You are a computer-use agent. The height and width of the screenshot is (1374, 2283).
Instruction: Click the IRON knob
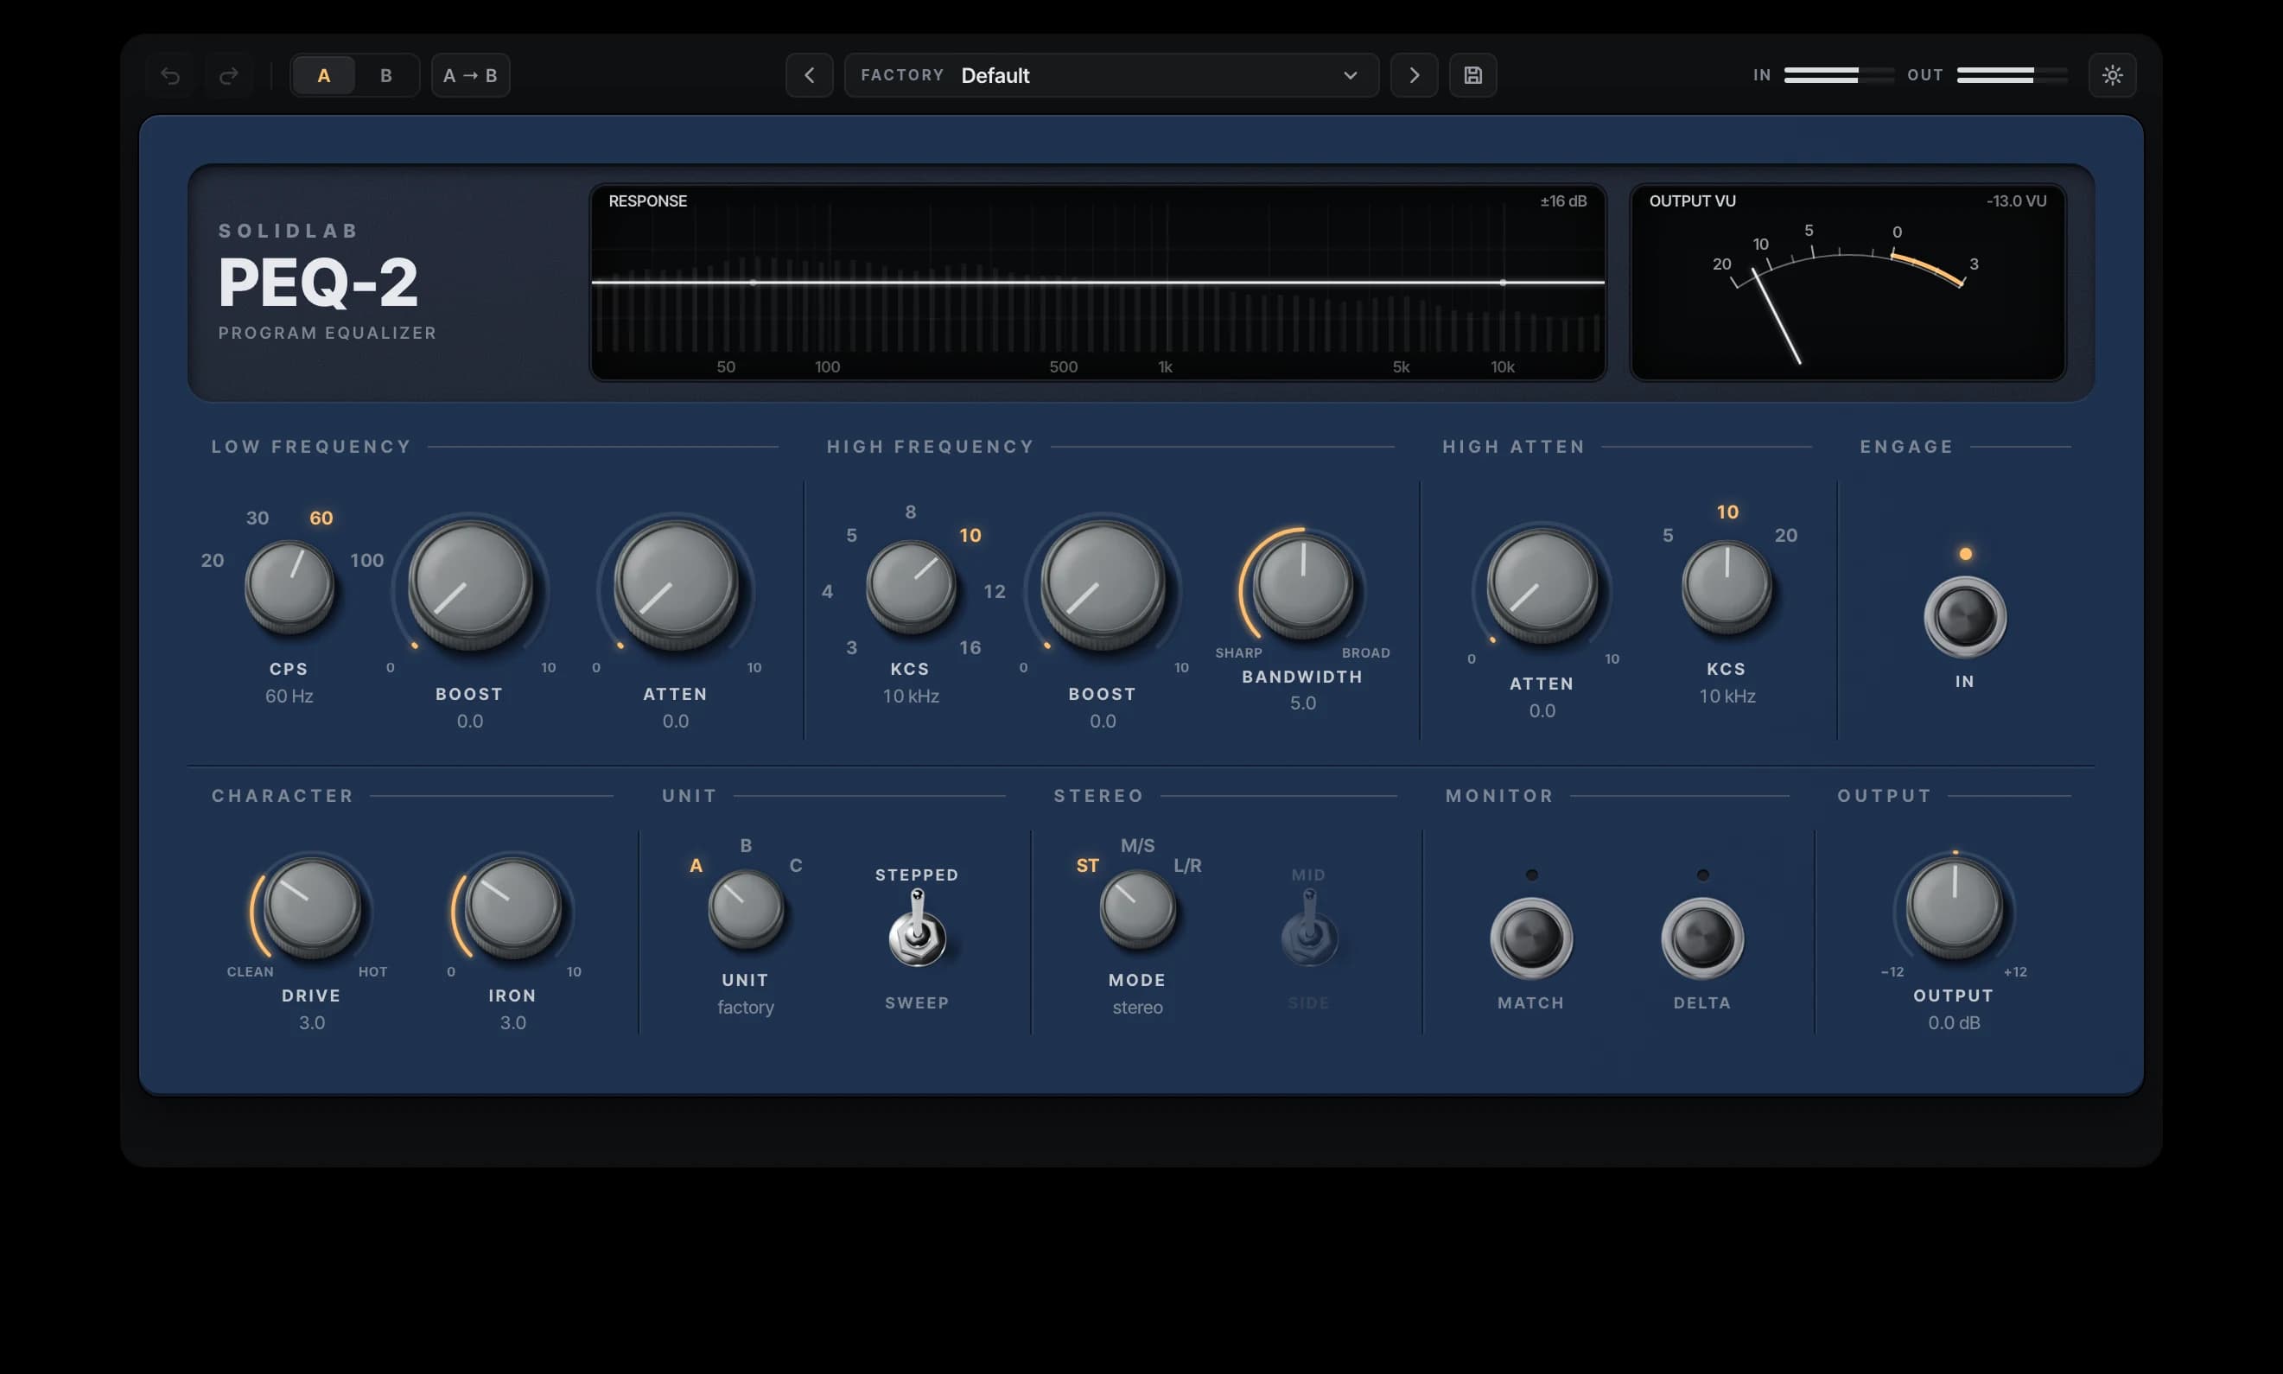(x=513, y=907)
